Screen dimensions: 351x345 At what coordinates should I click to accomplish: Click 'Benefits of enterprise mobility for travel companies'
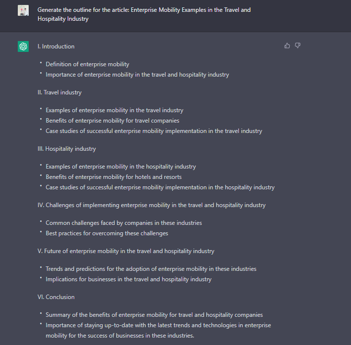tap(112, 121)
